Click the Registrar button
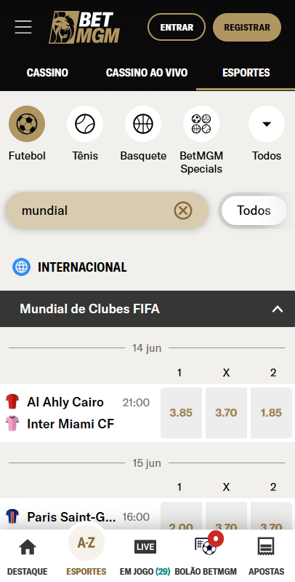Screen dimensions: 295x582 point(247,27)
